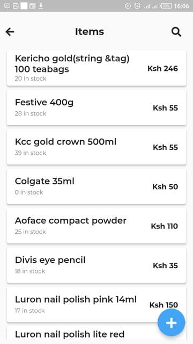Screen dimensions: 193x344
Task: Tap the Ksh 246 price label
Action: (x=162, y=68)
